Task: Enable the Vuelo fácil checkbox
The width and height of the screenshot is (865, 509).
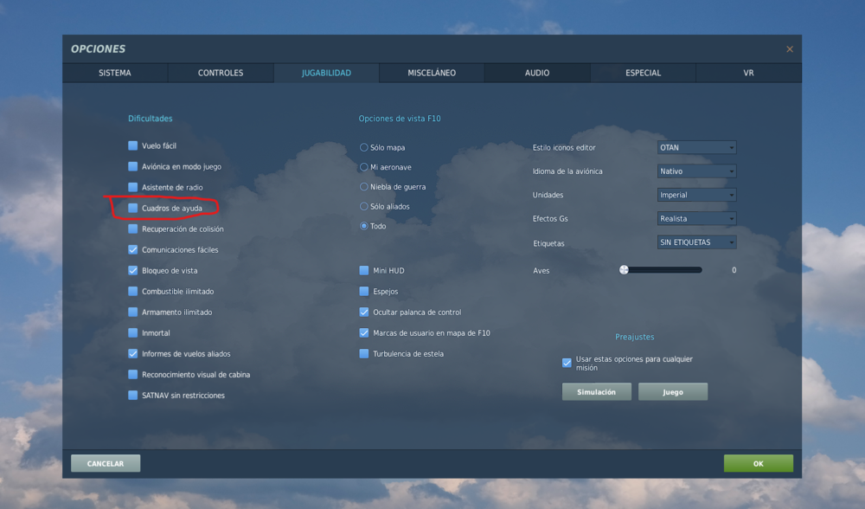Action: pyautogui.click(x=133, y=145)
